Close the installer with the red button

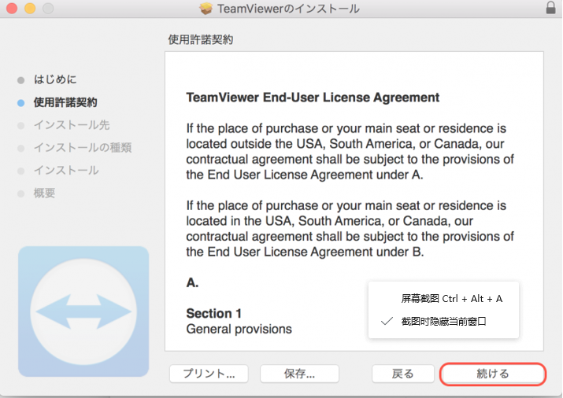coord(12,8)
